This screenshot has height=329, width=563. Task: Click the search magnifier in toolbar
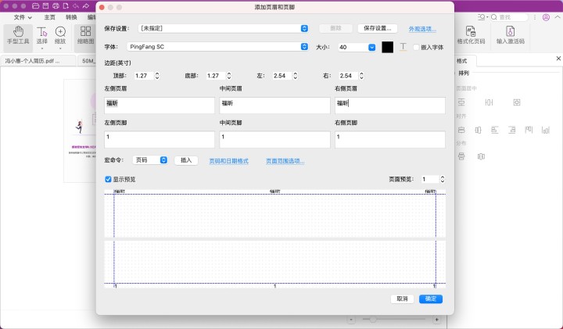click(493, 16)
